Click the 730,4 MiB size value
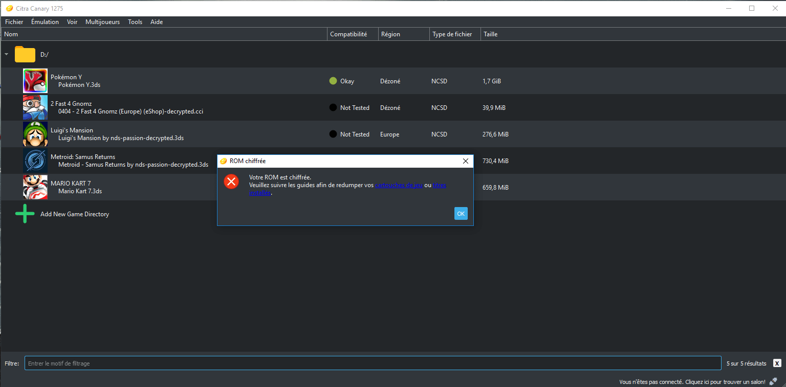This screenshot has height=387, width=786. coord(495,161)
